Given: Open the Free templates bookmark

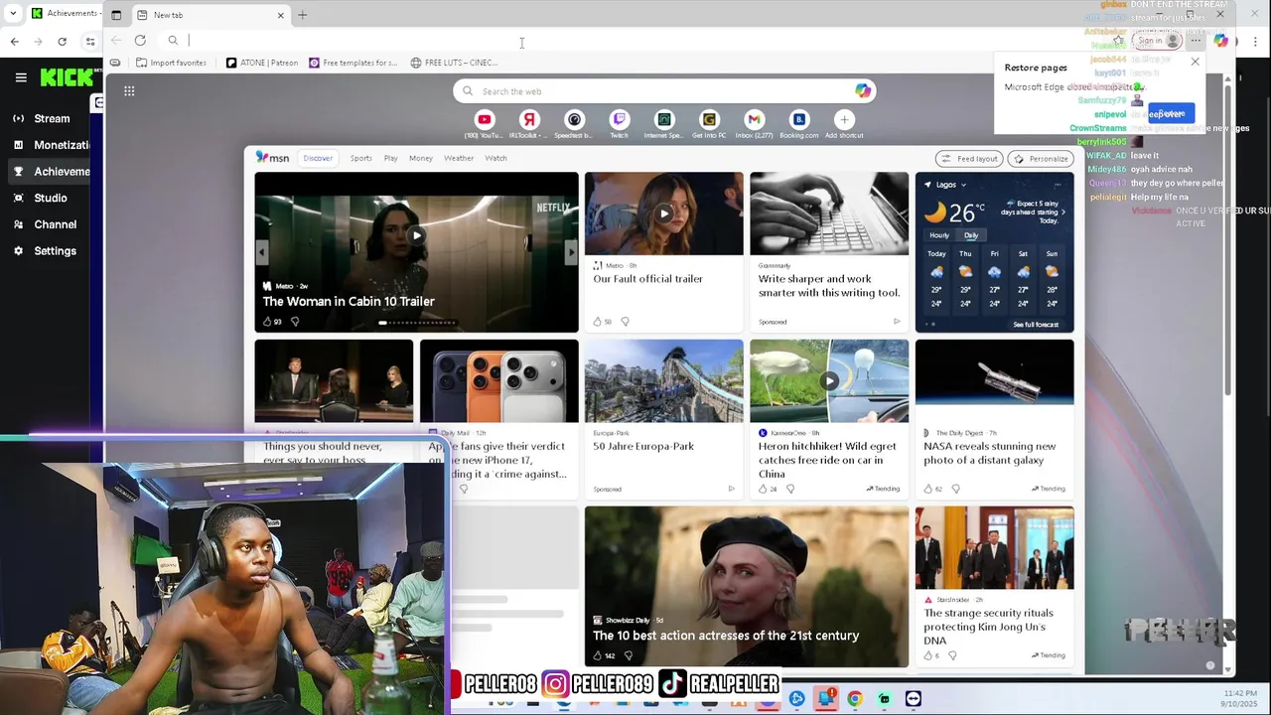Looking at the screenshot, I should [x=353, y=63].
